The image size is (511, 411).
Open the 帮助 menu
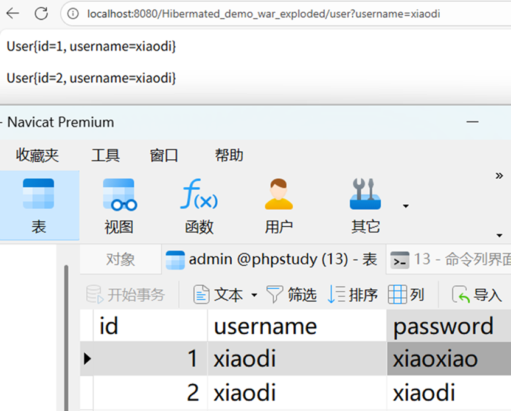pos(229,155)
